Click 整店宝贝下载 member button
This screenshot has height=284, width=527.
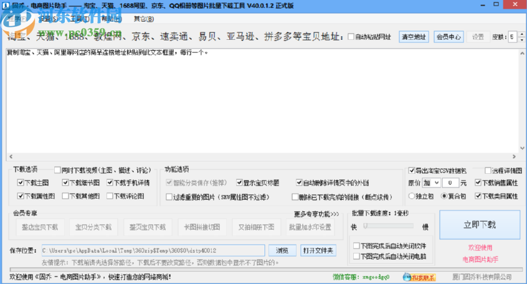click(40, 227)
